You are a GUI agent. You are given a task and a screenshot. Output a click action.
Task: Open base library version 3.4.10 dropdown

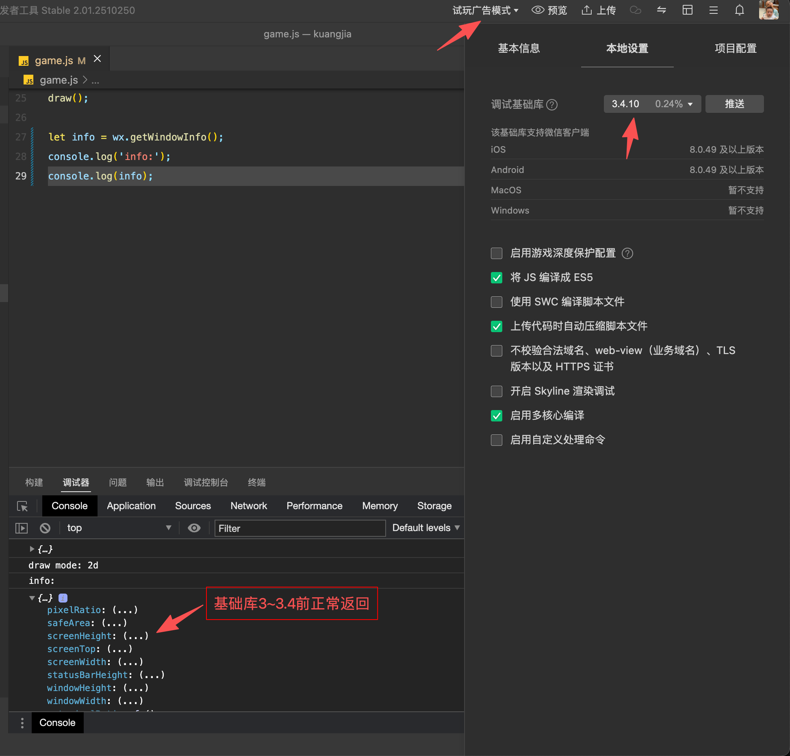tap(652, 104)
